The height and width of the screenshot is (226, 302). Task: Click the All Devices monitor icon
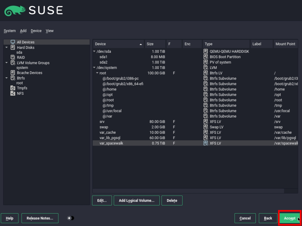pos(13,42)
